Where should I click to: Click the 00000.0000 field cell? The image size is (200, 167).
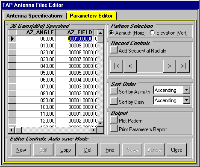pyautogui.click(x=75, y=107)
